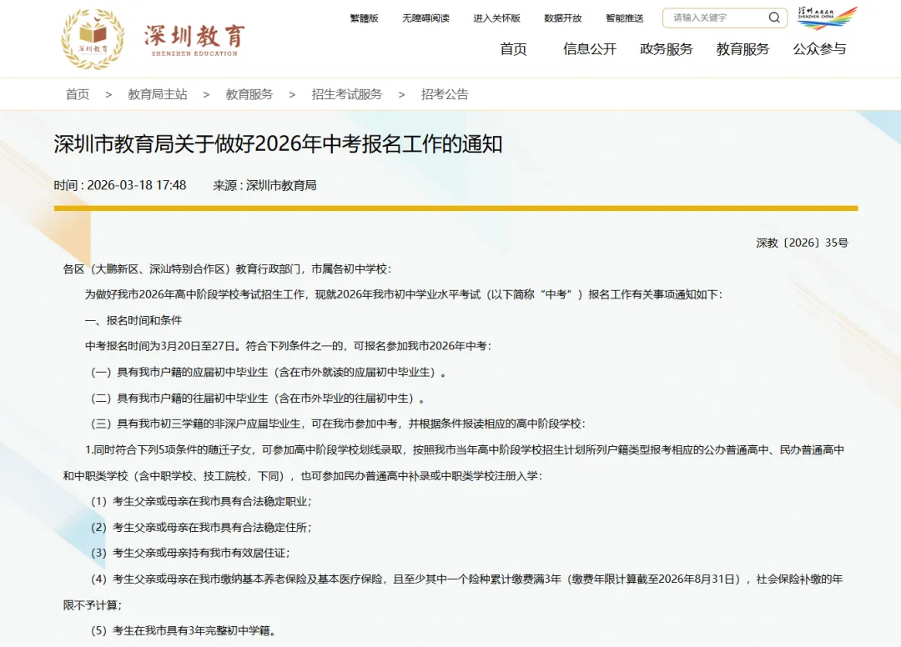The image size is (901, 647).
Task: Click 教育局主站 breadcrumb link
Action: 158,94
